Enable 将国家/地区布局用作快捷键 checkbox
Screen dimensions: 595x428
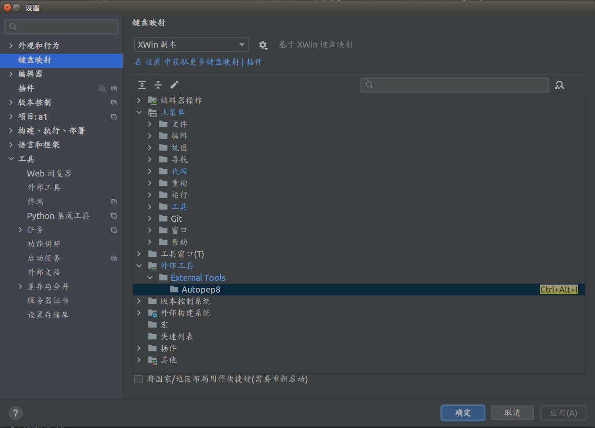coord(138,379)
